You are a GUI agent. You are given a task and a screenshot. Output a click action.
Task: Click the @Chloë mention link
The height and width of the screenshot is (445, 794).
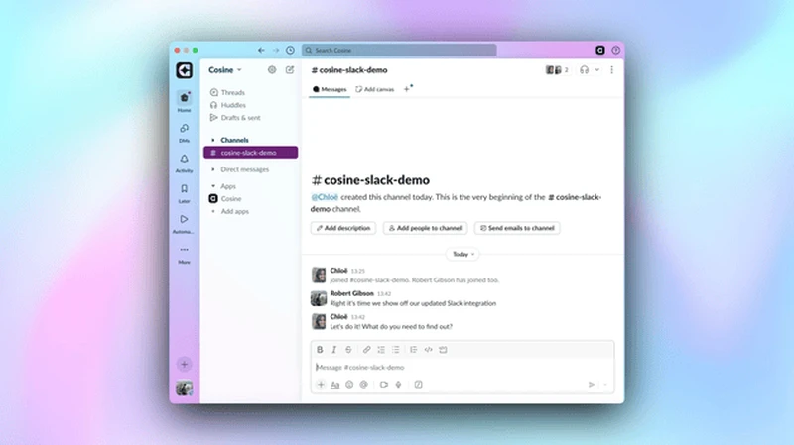click(325, 197)
